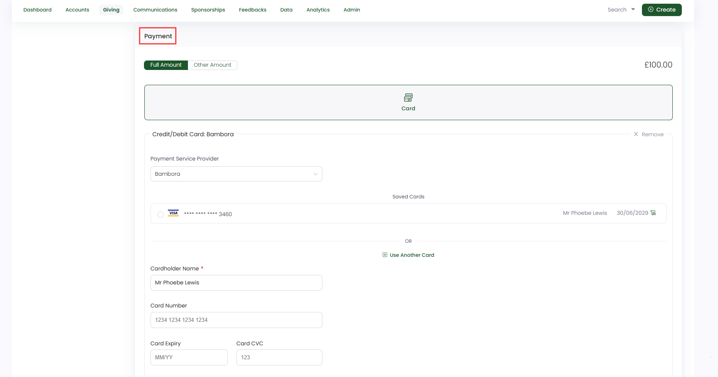718x377 pixels.
Task: Click the £100.00 amount text
Action: [658, 65]
